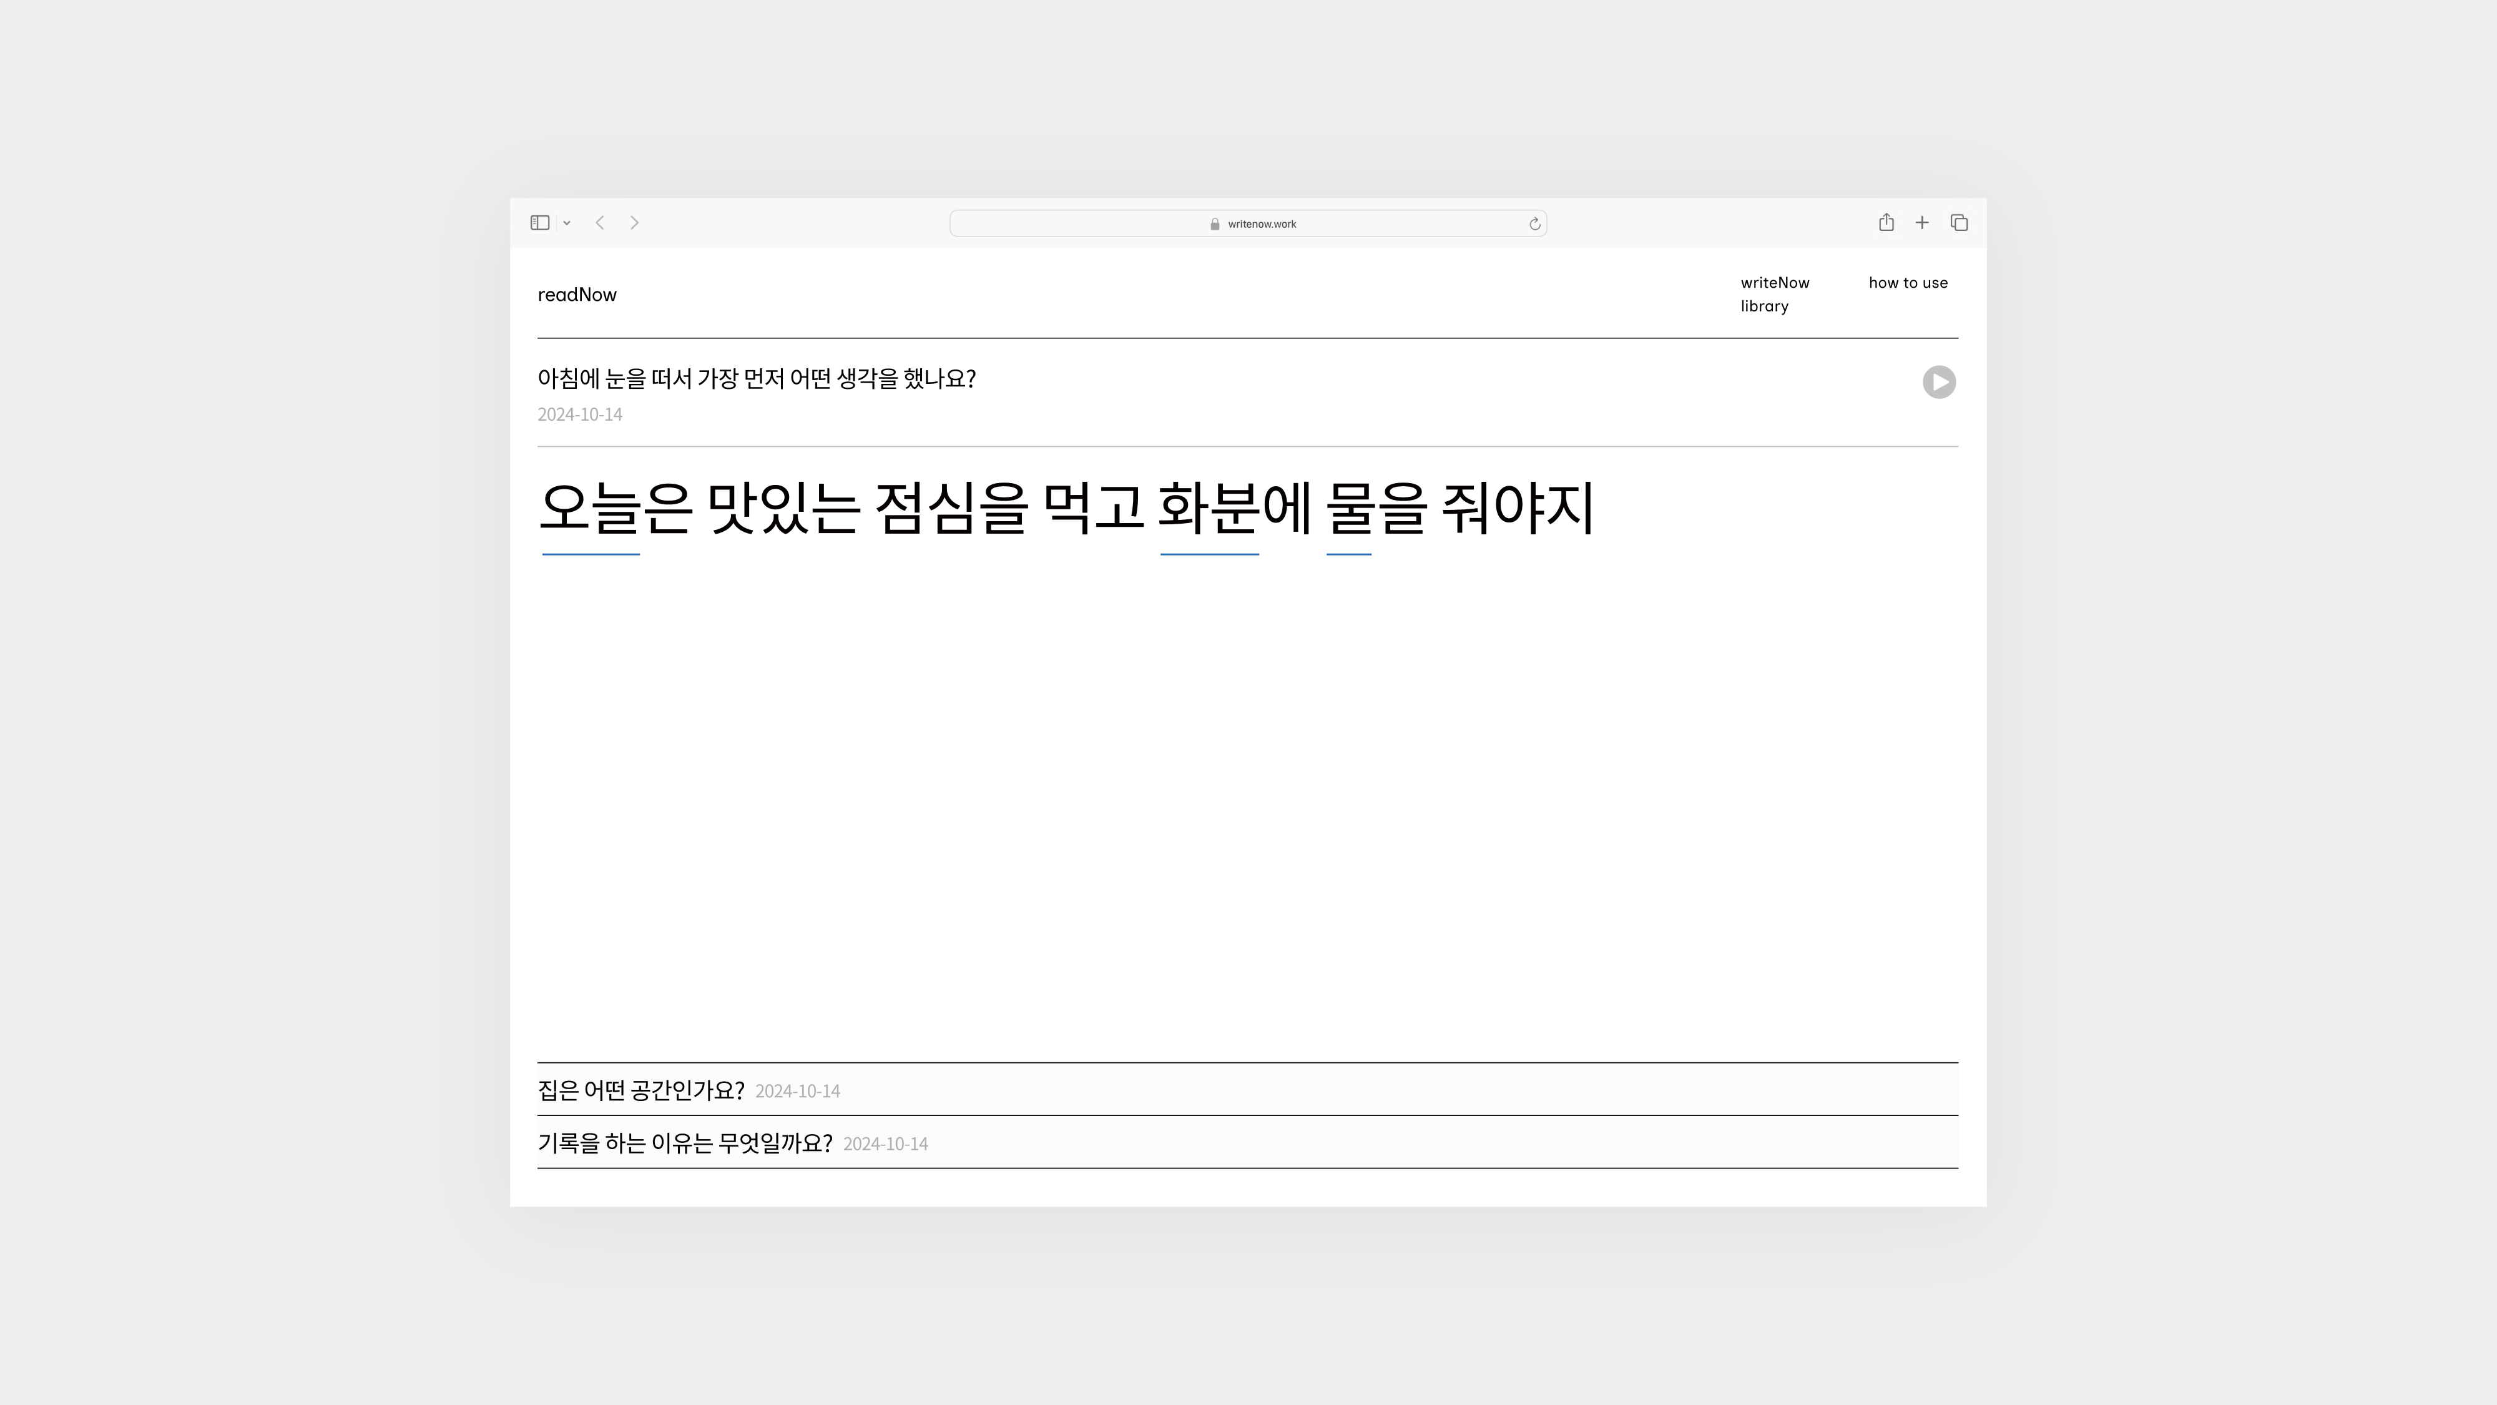The image size is (2497, 1405).
Task: Open the '집은 어떤 공간인가요?' entry
Action: pos(1247,1089)
